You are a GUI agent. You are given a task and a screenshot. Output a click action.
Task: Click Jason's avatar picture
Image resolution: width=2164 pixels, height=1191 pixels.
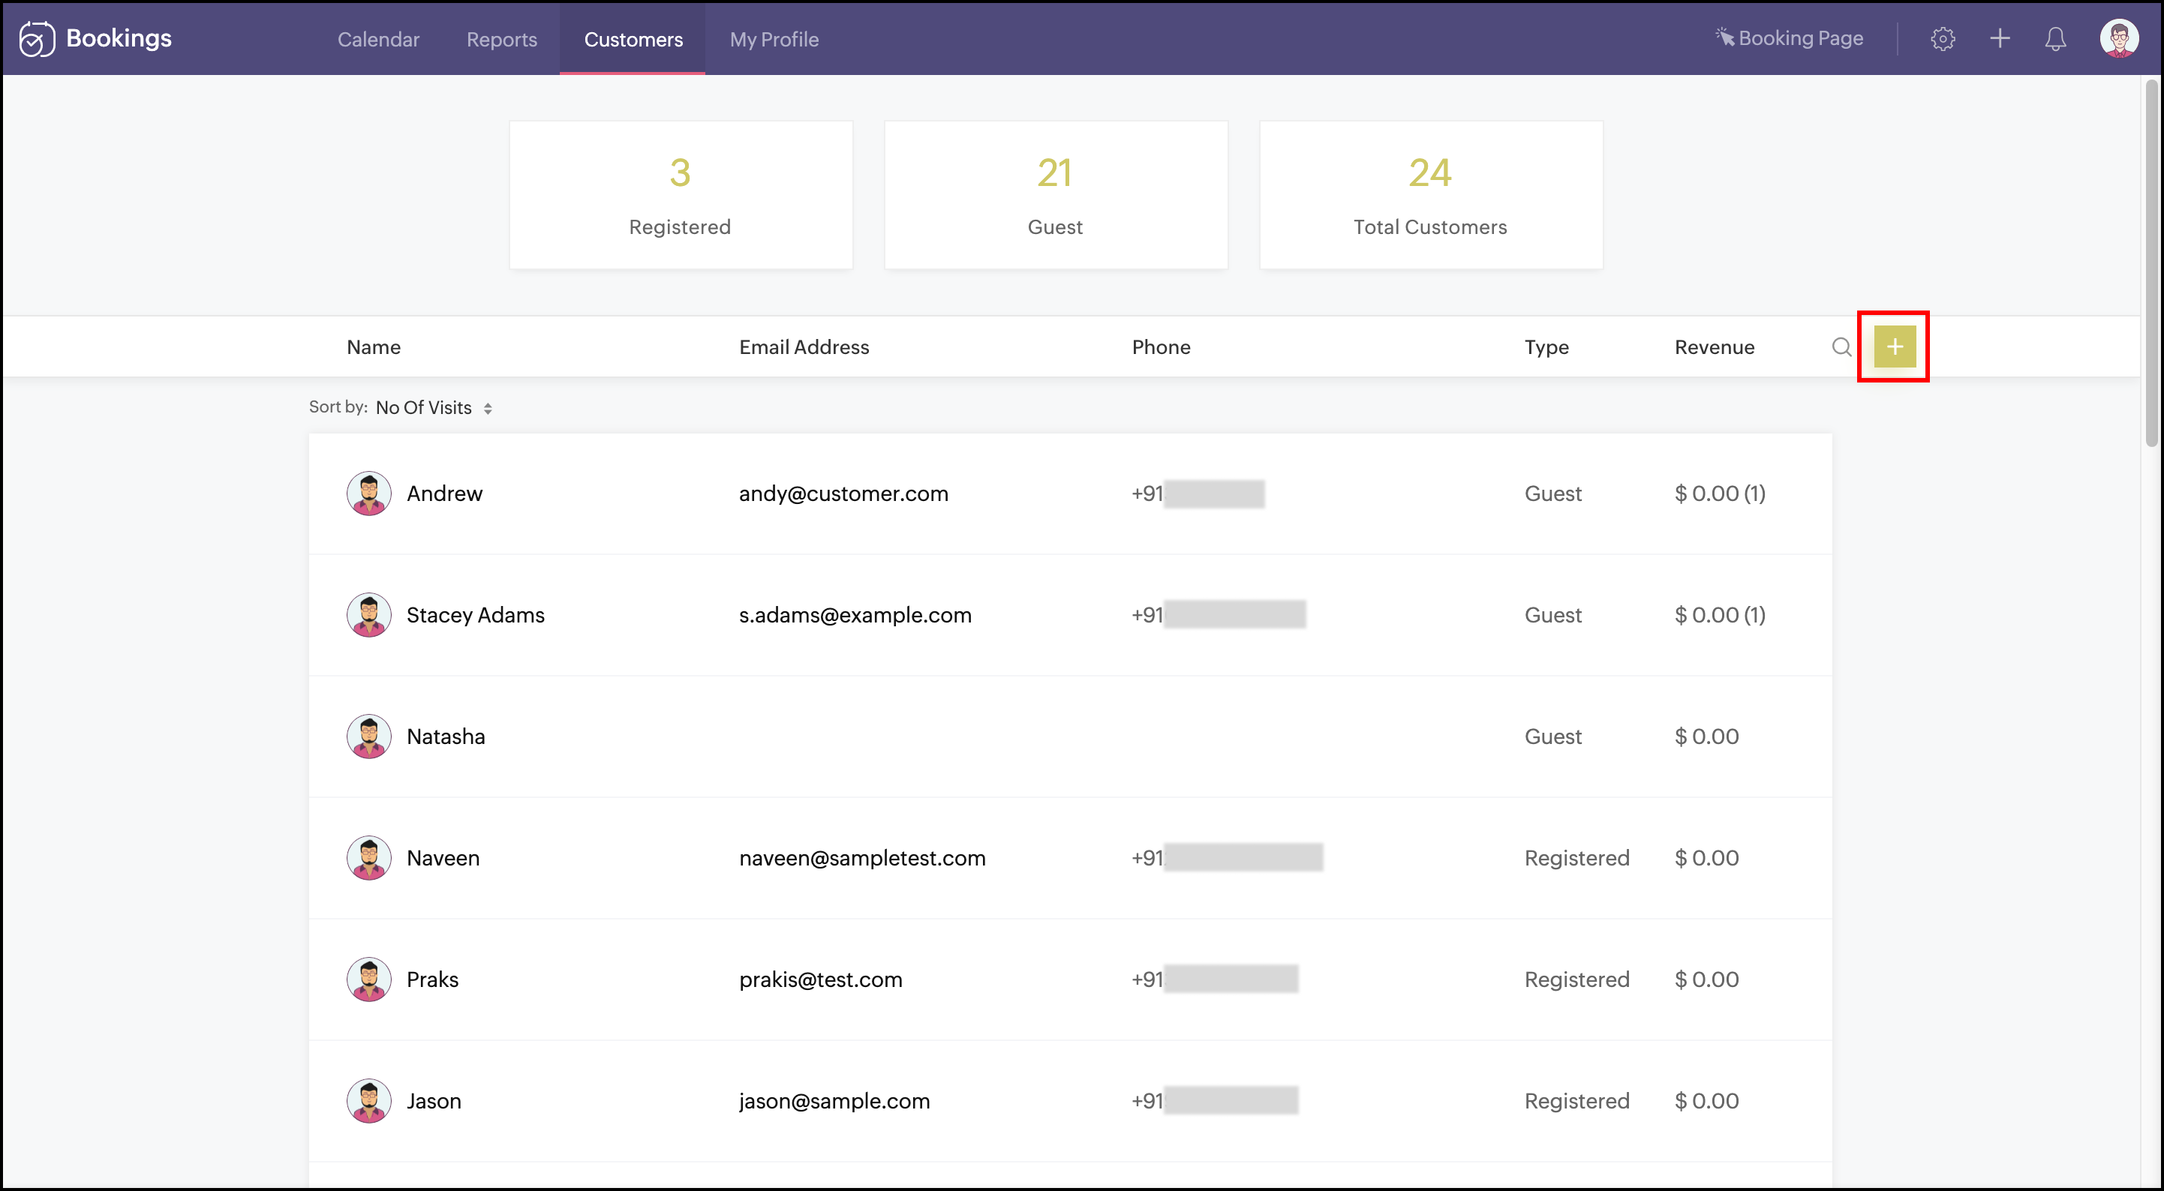(368, 1100)
